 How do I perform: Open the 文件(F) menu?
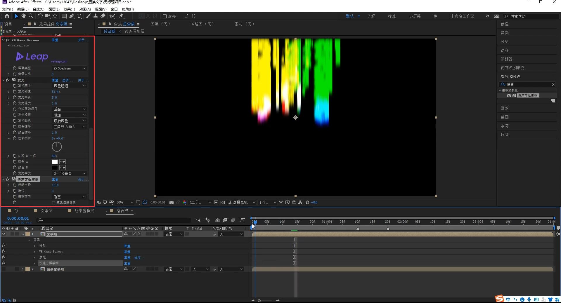point(8,9)
